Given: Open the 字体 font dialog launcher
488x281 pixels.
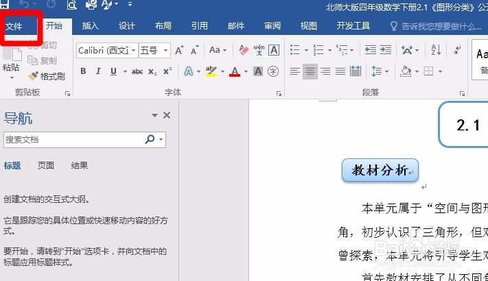Looking at the screenshot, I should click(x=279, y=94).
